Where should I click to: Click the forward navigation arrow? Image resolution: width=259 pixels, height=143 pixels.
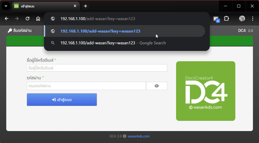(x=17, y=18)
